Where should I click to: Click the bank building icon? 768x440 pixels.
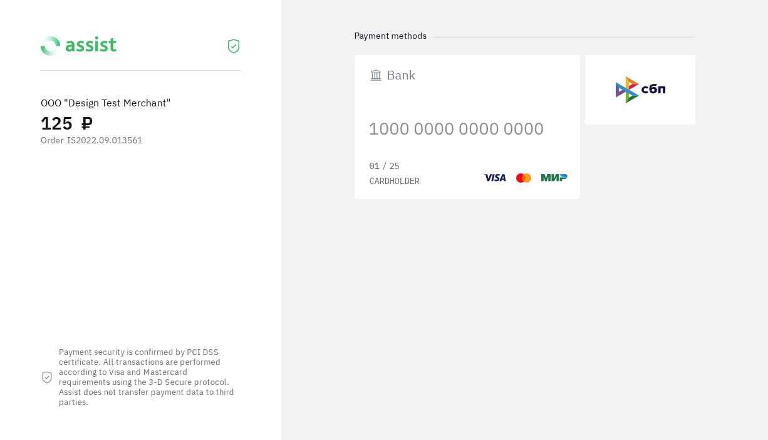coord(376,75)
